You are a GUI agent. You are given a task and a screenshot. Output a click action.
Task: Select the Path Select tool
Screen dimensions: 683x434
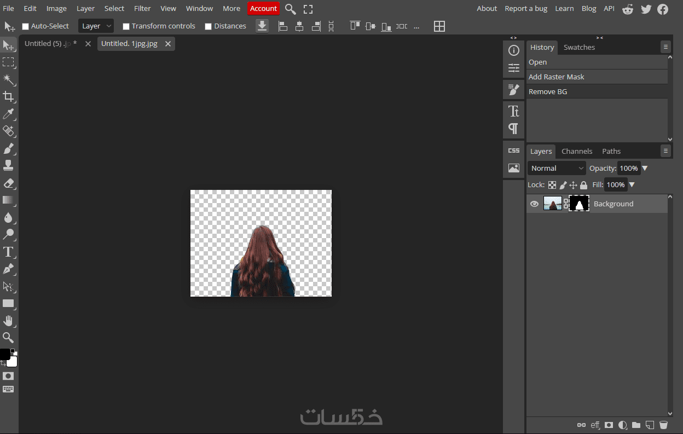(8, 286)
